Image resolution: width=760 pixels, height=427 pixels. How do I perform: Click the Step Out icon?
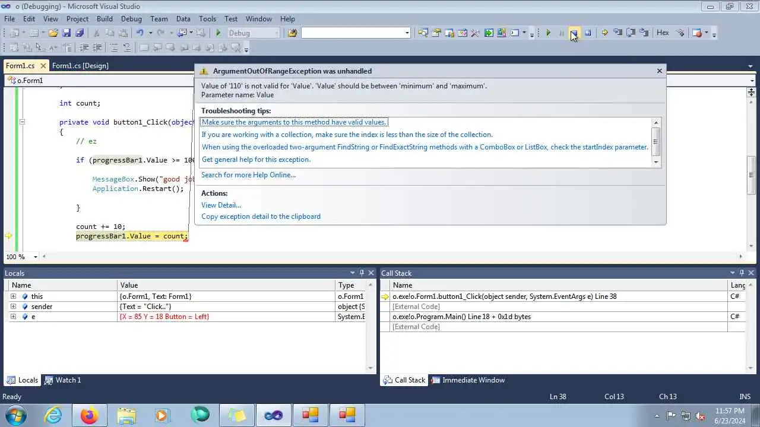point(644,33)
